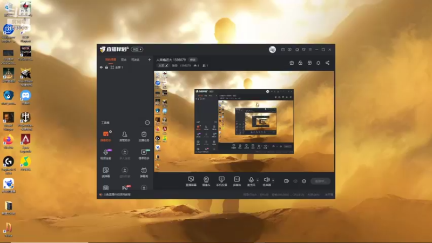Collapse the 工具箱 toolbox panel
The image size is (432, 243).
point(147,123)
